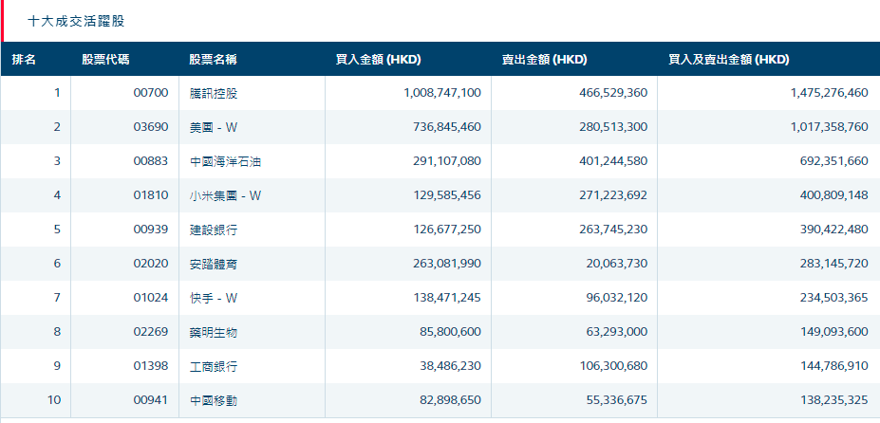Viewport: 880px width, 423px height.
Task: Select stock name 中國移動
Action: [x=214, y=400]
